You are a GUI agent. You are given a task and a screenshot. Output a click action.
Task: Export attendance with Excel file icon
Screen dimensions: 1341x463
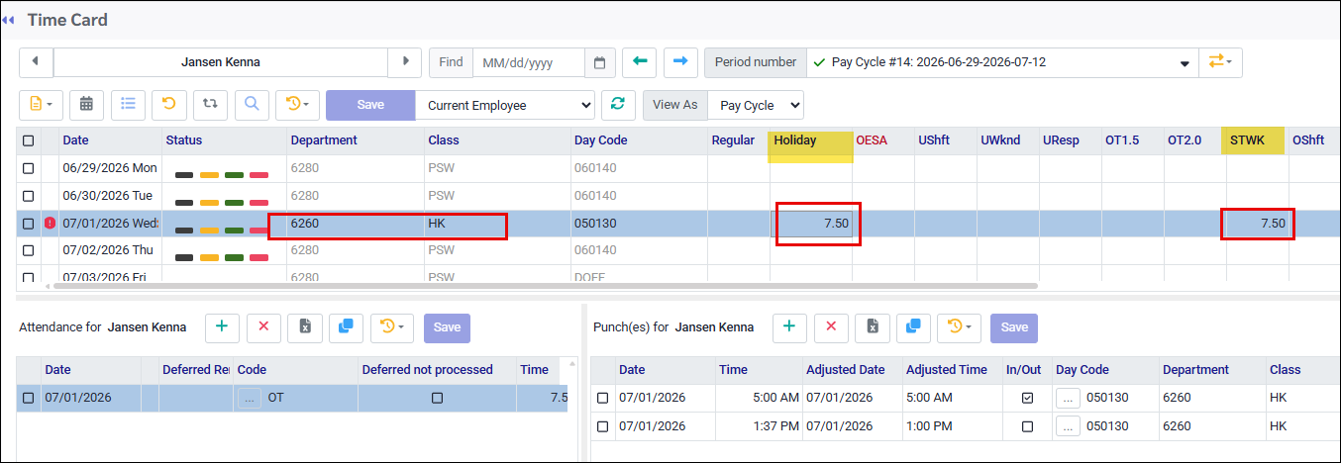pyautogui.click(x=305, y=327)
